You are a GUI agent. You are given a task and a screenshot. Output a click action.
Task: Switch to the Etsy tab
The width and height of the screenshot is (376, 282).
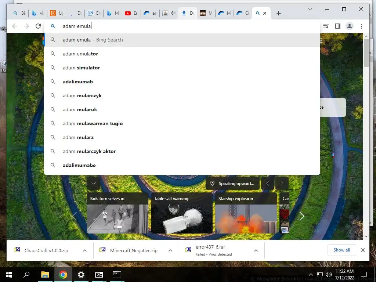(56, 13)
